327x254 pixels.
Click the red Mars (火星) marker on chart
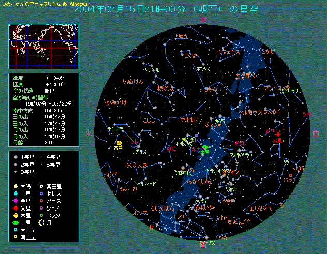point(279,135)
